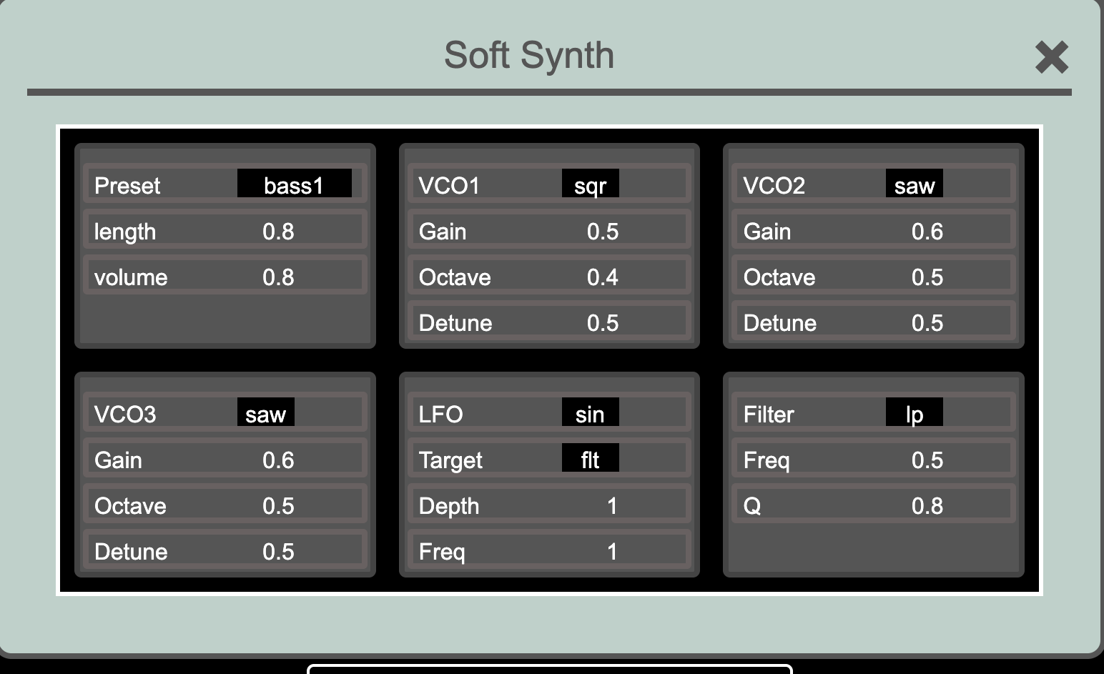The height and width of the screenshot is (674, 1104).
Task: Open the LFO Target flt selector
Action: click(590, 458)
